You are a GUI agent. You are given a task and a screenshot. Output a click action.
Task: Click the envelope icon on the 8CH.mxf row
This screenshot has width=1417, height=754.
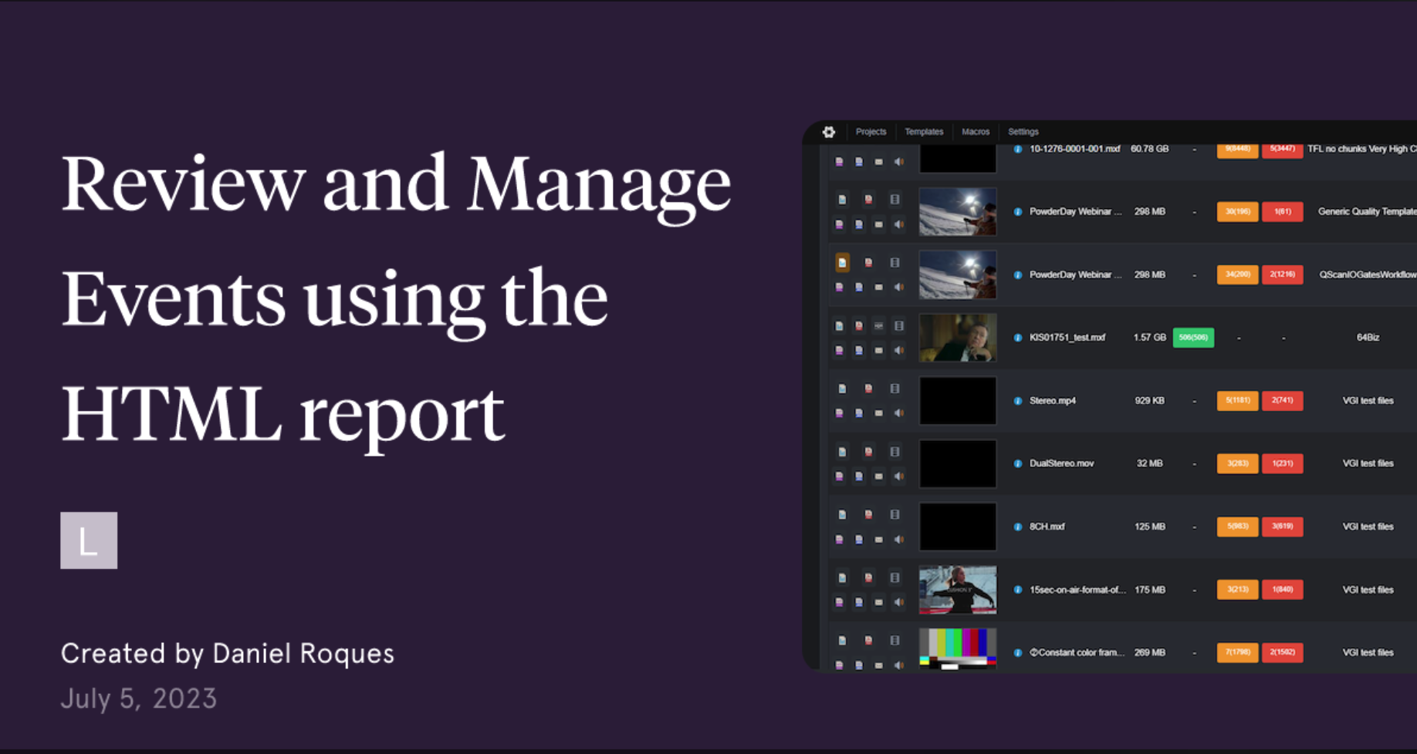click(879, 538)
